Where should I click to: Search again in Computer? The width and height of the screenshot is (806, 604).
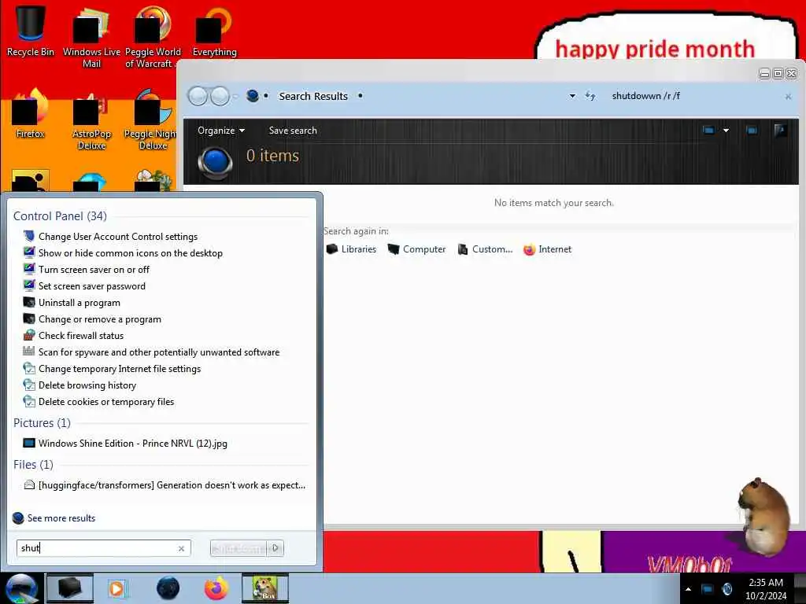(416, 249)
